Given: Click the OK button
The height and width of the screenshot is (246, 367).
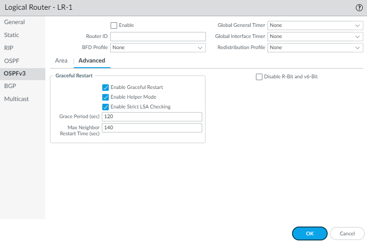Looking at the screenshot, I should coord(310,234).
